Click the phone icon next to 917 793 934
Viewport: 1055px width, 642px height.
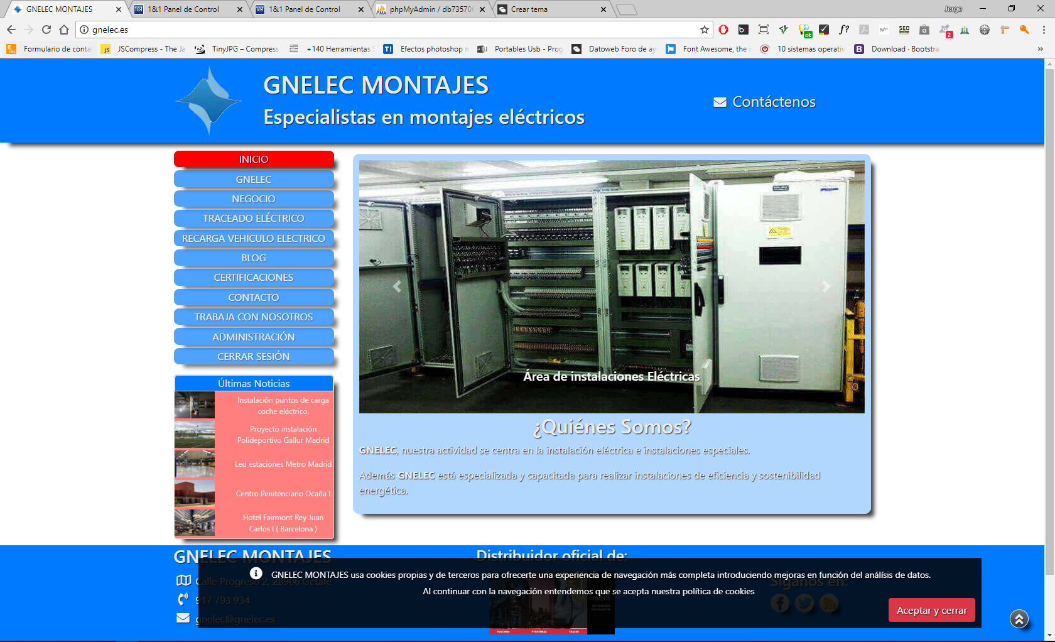[182, 599]
